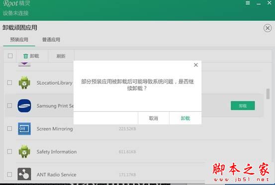This screenshot has width=275, height=185.
Task: Click the 611.61KB size value
Action: (127, 152)
